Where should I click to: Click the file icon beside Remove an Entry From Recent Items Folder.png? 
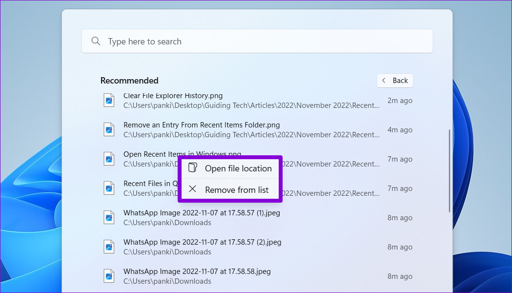point(108,129)
